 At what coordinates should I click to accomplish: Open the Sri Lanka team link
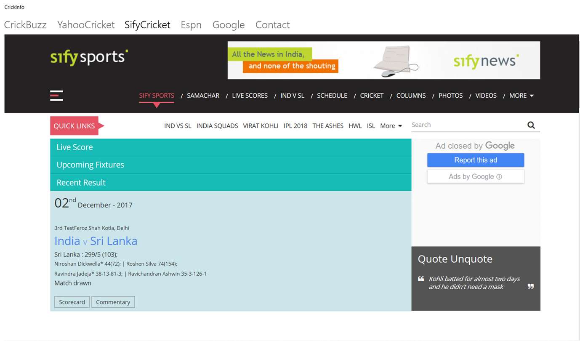[x=114, y=241]
